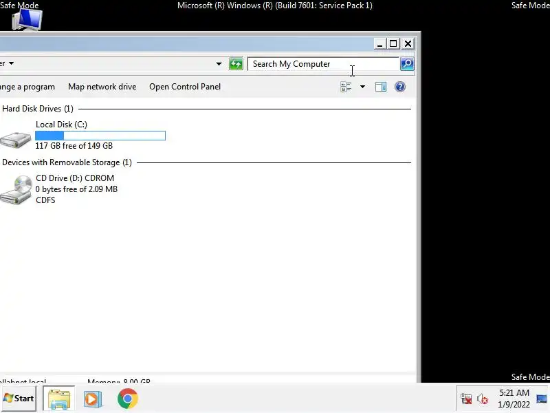Click 0 bytes free of 2.09 MB text

click(x=76, y=189)
